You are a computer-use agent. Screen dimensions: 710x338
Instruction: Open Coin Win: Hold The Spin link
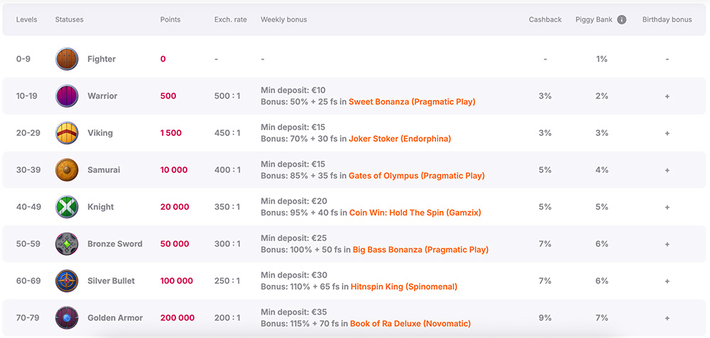pos(415,213)
